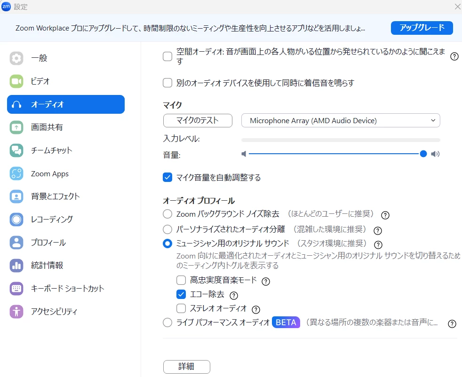
Task: Close the 設定 window
Action: (x=458, y=7)
